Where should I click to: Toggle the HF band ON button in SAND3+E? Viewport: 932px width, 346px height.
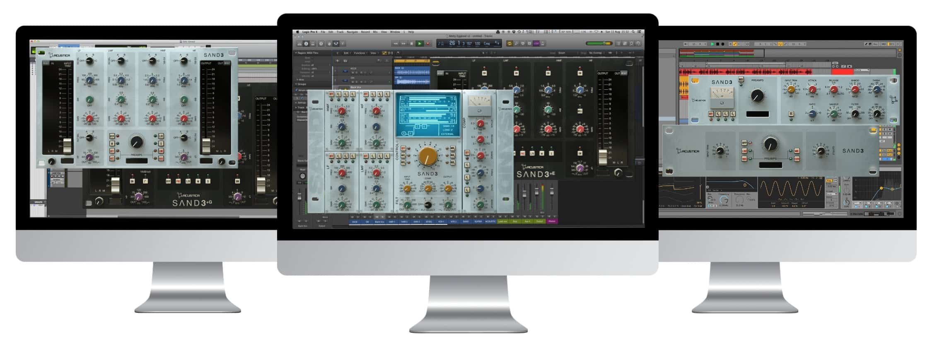[x=580, y=73]
